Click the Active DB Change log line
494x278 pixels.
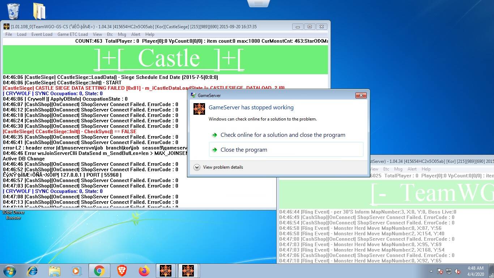pos(24,159)
